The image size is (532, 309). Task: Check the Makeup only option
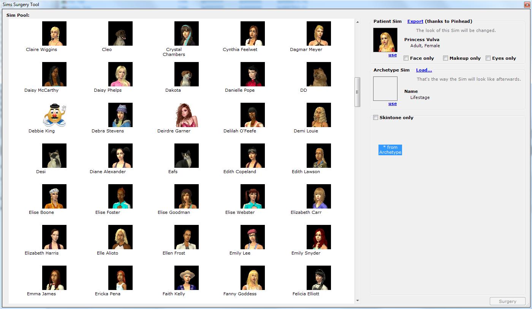[x=445, y=58]
